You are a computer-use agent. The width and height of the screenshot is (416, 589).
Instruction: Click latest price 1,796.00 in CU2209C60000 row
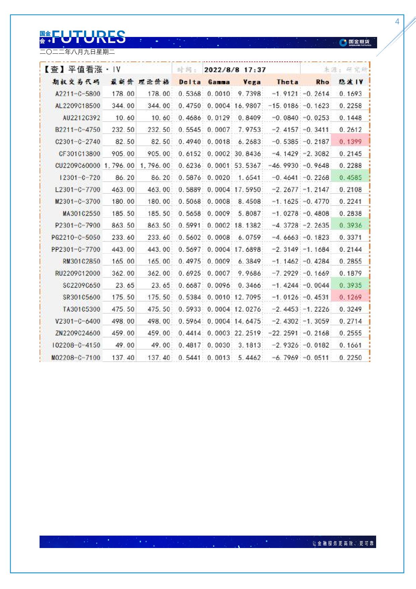coord(119,166)
